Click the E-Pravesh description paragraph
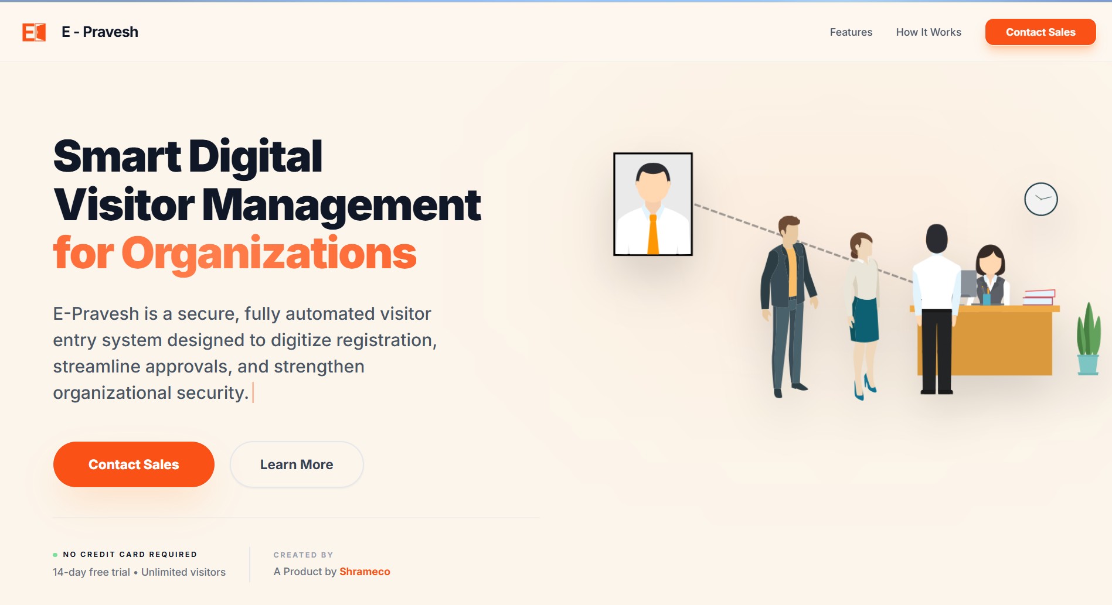The image size is (1112, 605). (245, 353)
